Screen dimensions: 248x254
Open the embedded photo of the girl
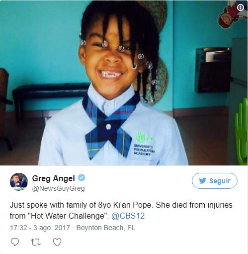click(x=124, y=83)
